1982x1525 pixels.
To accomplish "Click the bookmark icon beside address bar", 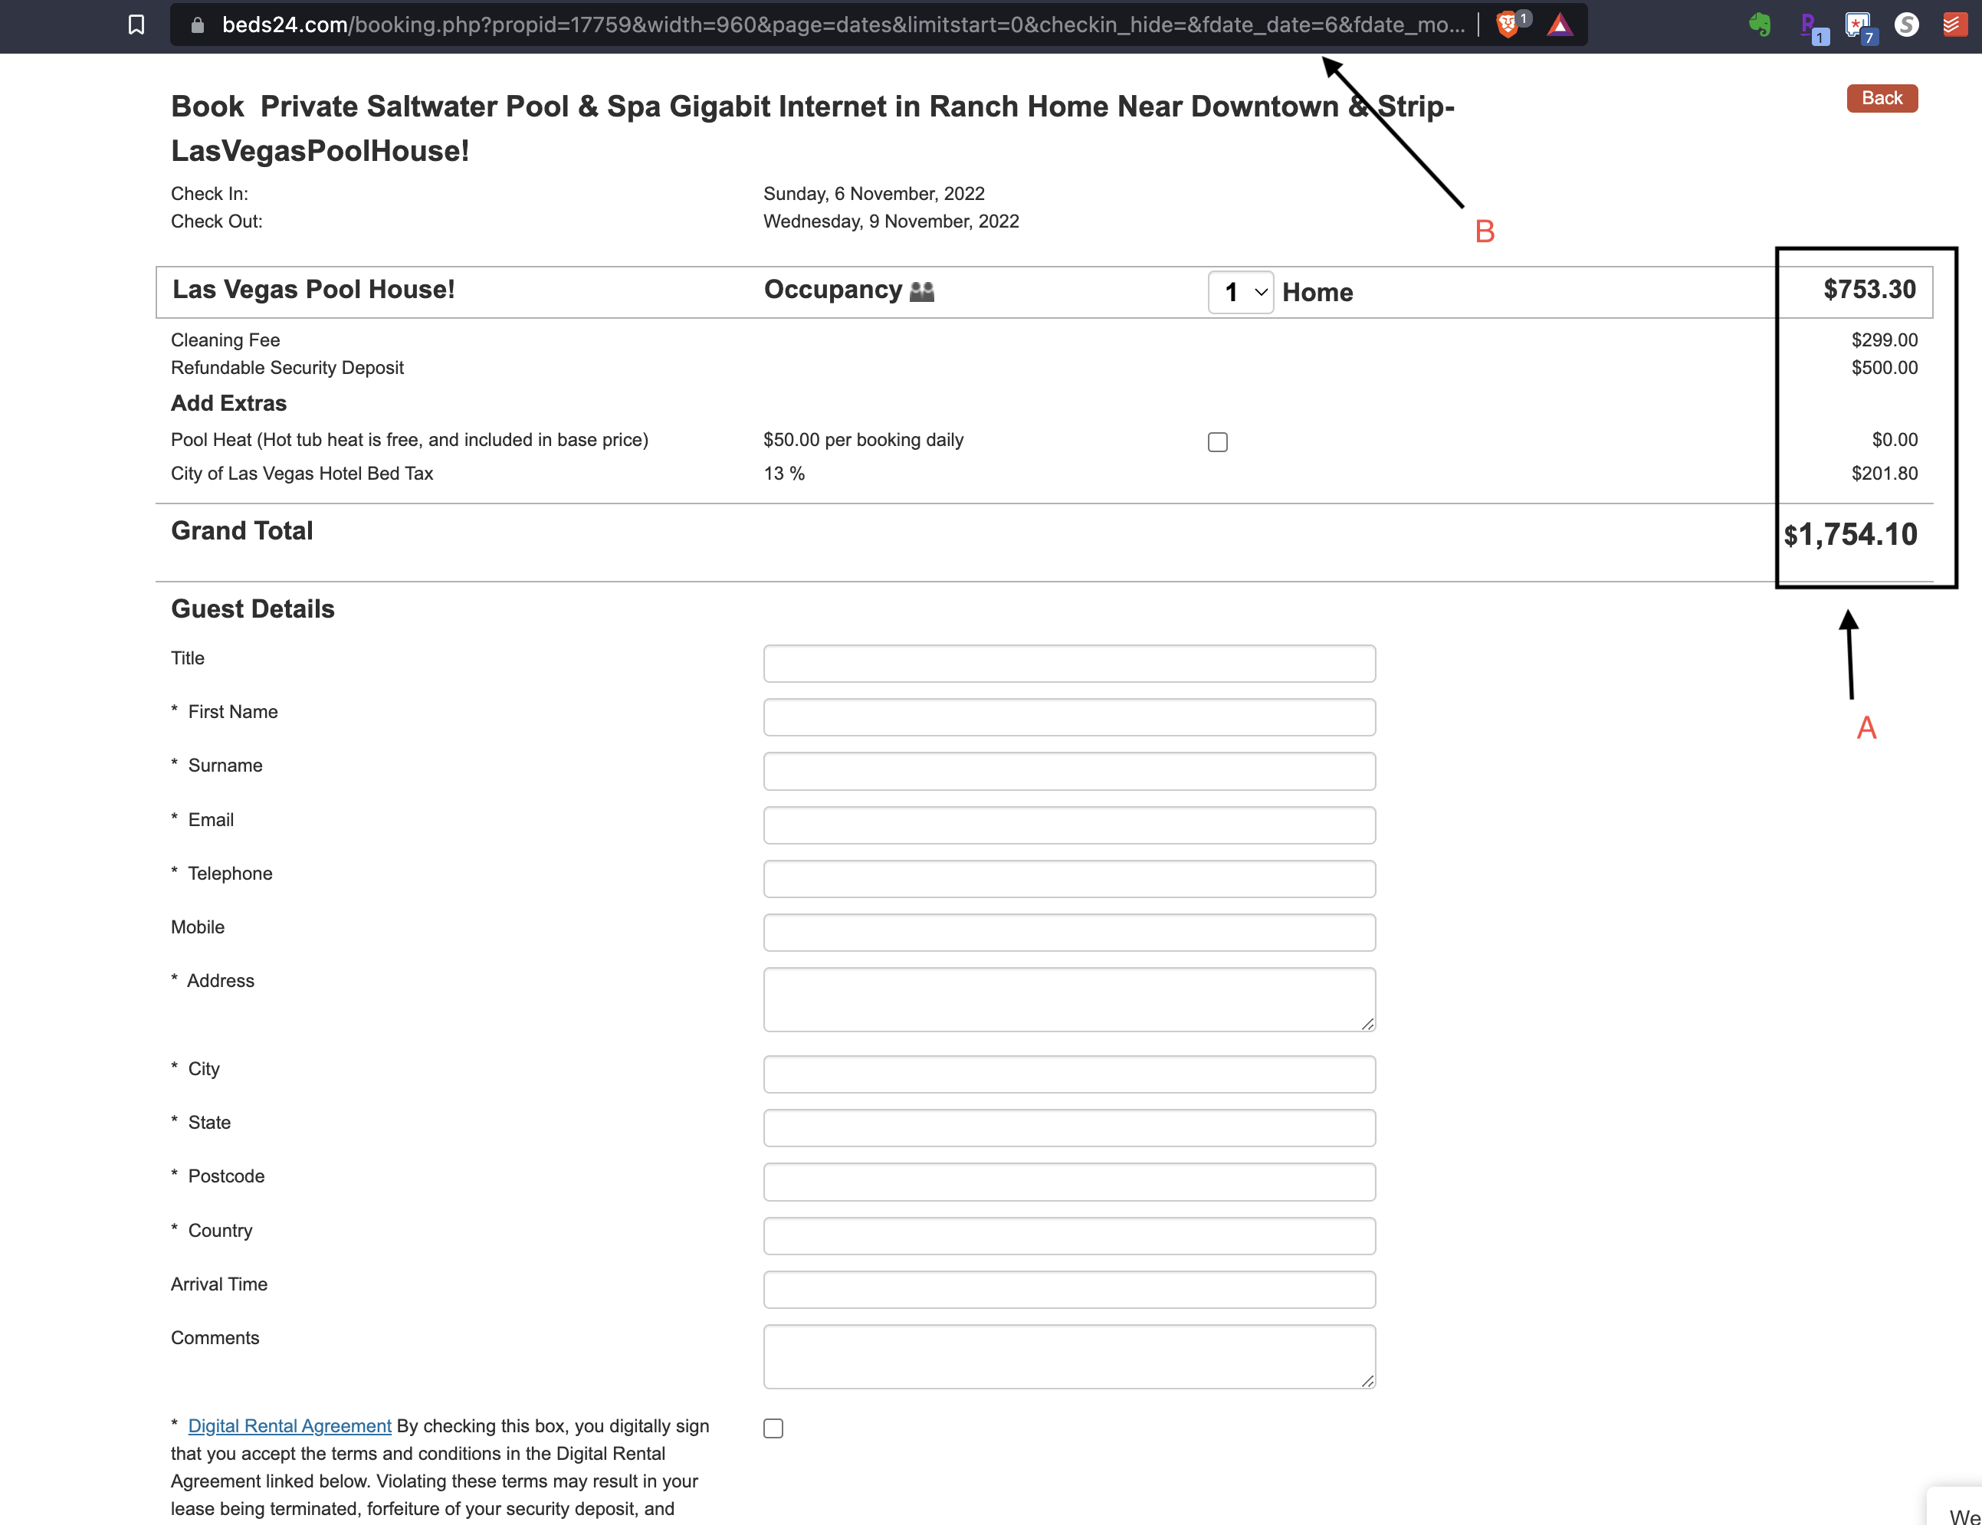I will point(136,25).
